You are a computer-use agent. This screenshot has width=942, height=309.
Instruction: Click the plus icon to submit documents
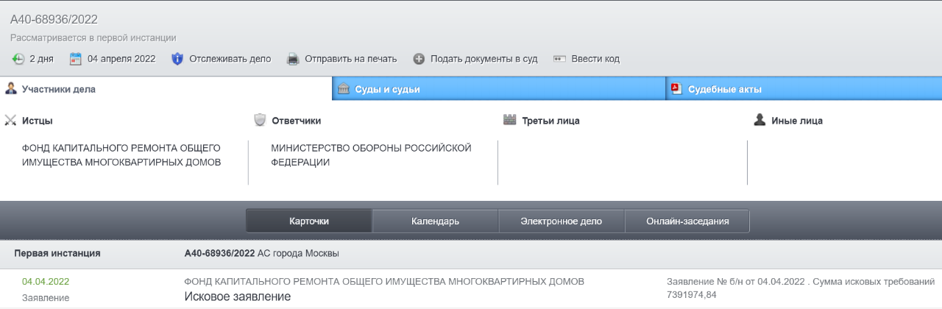[419, 59]
